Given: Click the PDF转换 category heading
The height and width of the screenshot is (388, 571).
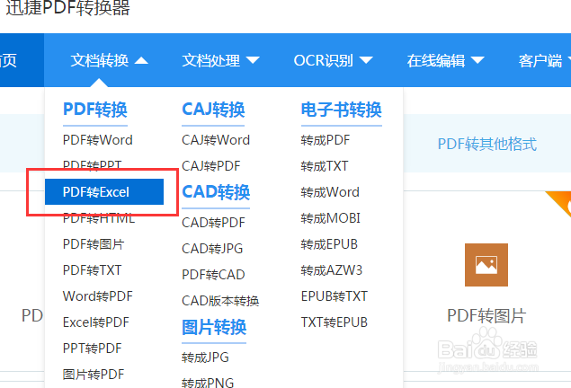Looking at the screenshot, I should coord(95,110).
